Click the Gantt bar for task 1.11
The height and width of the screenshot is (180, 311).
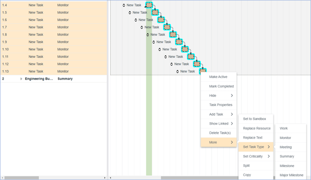(x=191, y=57)
